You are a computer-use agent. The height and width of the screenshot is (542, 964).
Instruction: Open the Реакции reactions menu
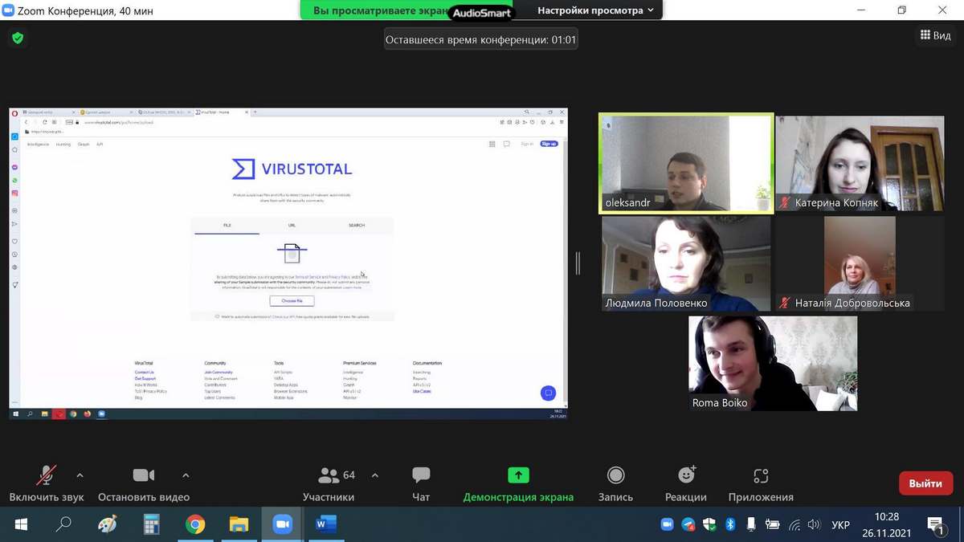point(686,475)
